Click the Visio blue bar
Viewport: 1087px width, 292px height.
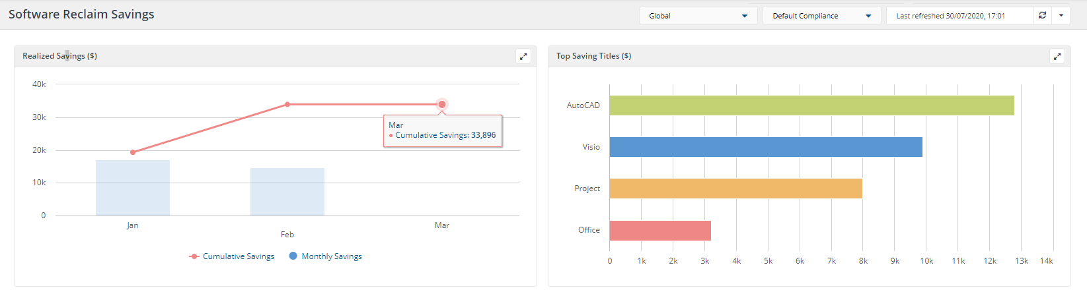click(x=766, y=147)
